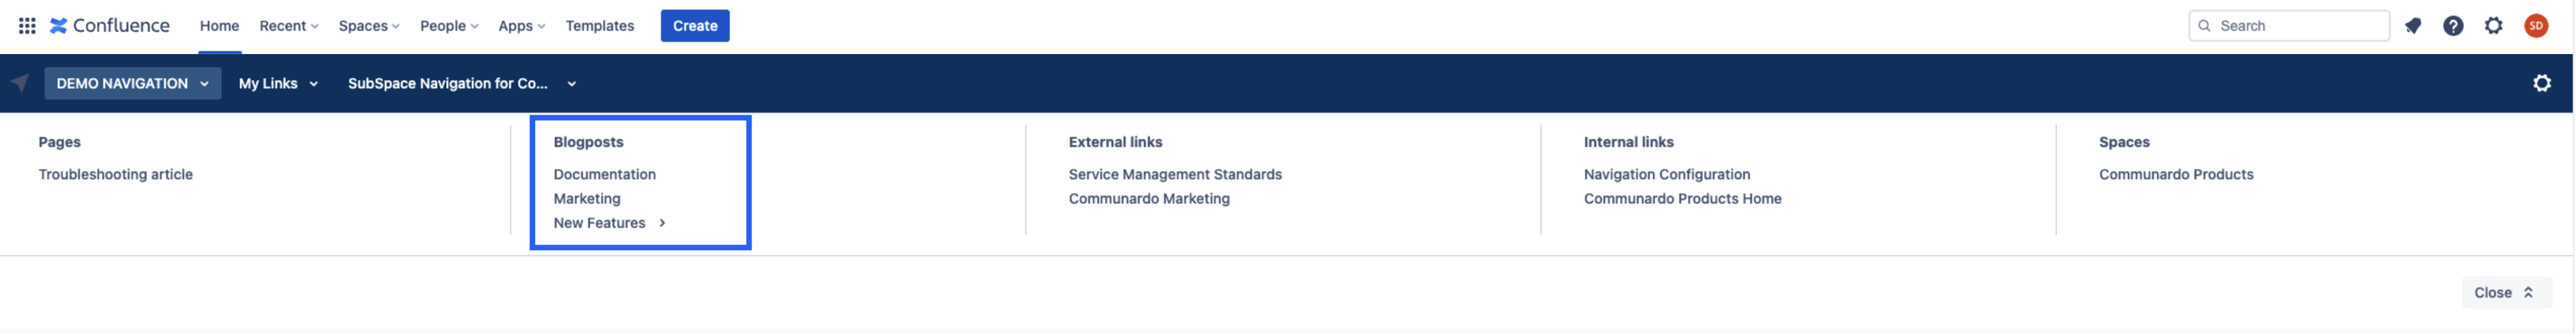Image resolution: width=2576 pixels, height=334 pixels.
Task: Open Service Management Standards external link
Action: [1174, 174]
